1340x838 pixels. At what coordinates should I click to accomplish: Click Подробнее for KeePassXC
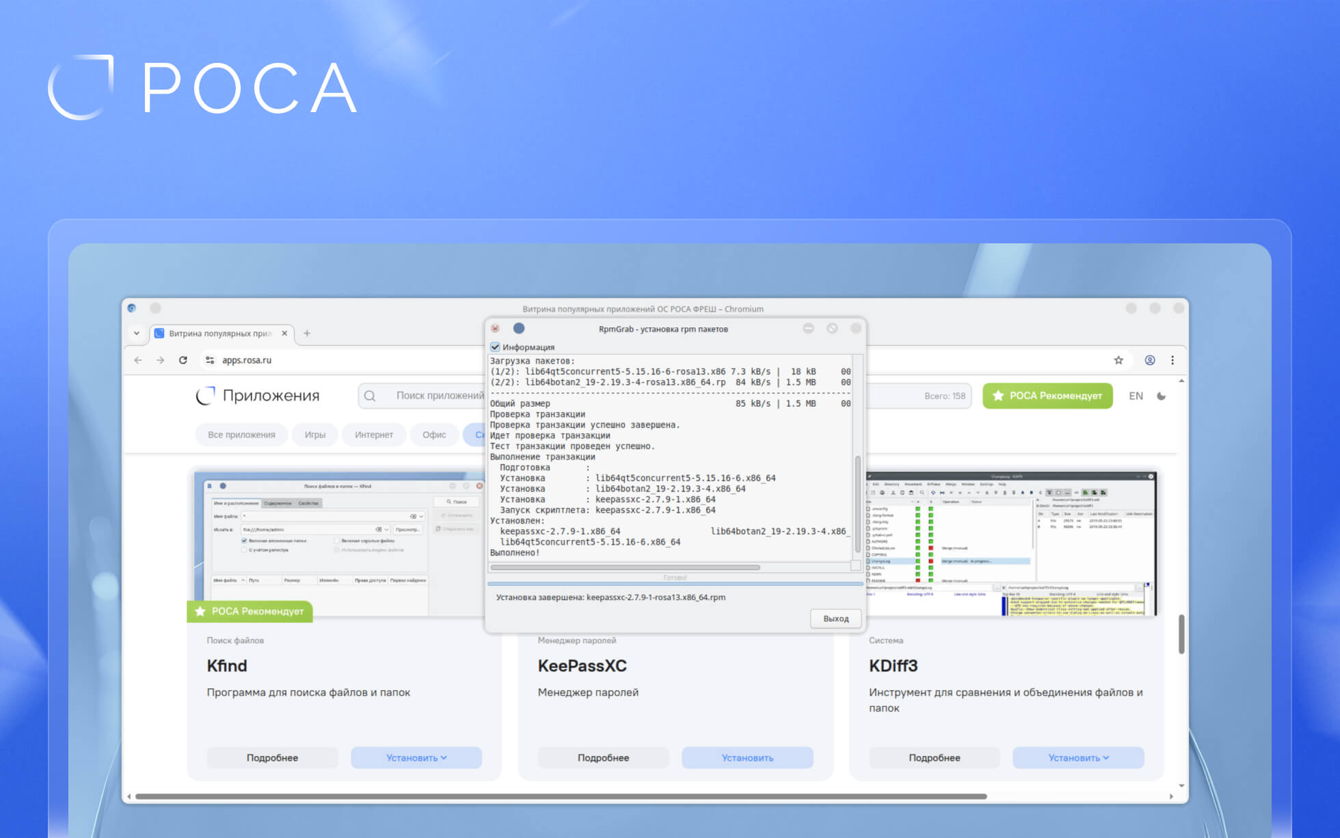(x=603, y=757)
